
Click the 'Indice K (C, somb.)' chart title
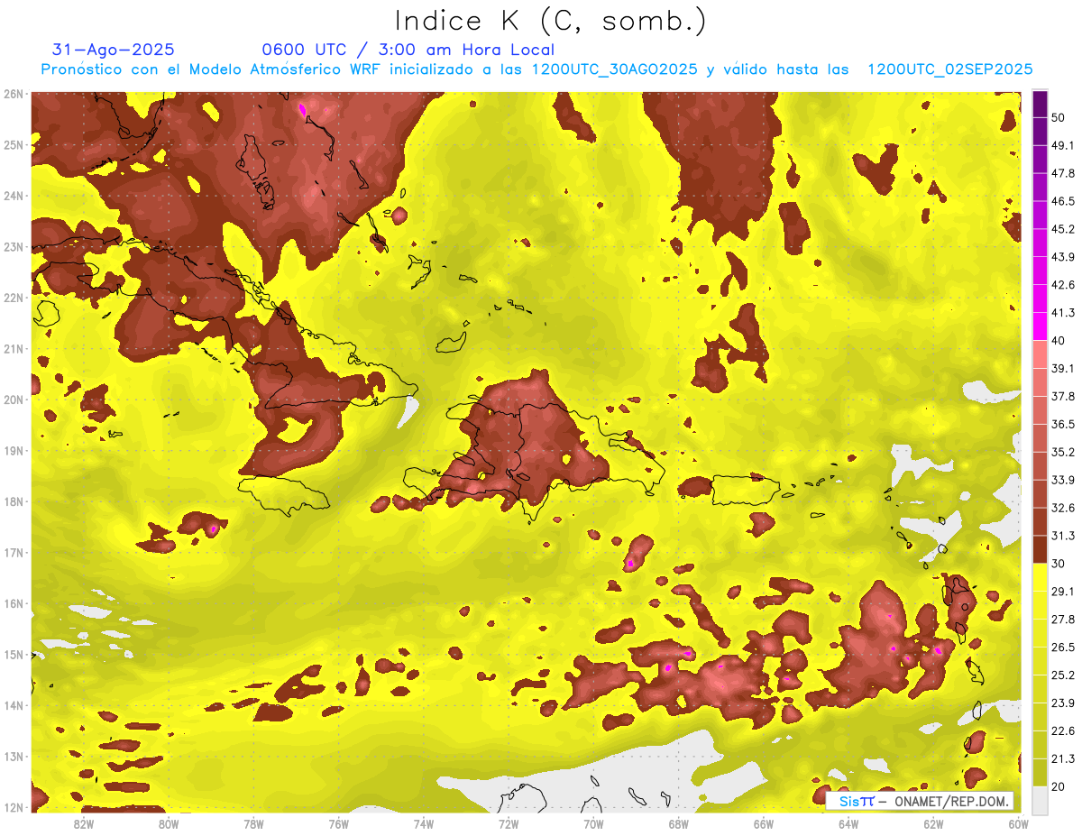[x=550, y=21]
